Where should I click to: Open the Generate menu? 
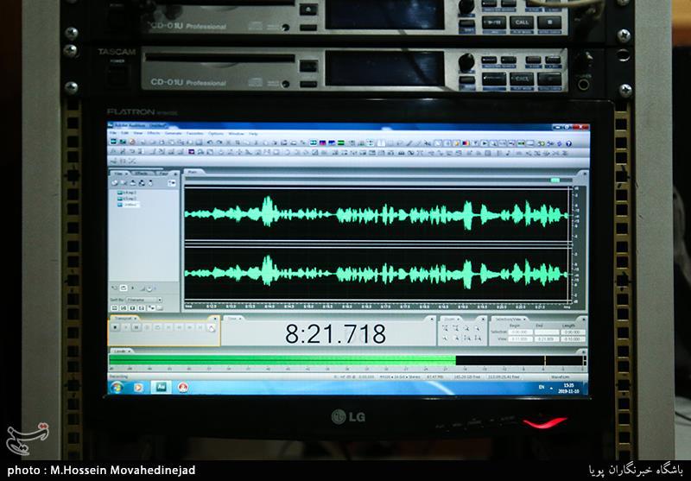[x=173, y=134]
